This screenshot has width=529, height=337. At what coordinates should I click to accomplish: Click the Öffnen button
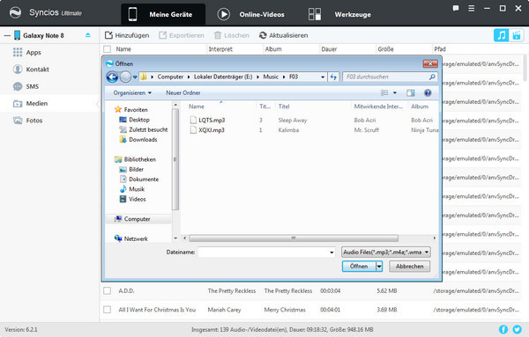click(x=359, y=267)
